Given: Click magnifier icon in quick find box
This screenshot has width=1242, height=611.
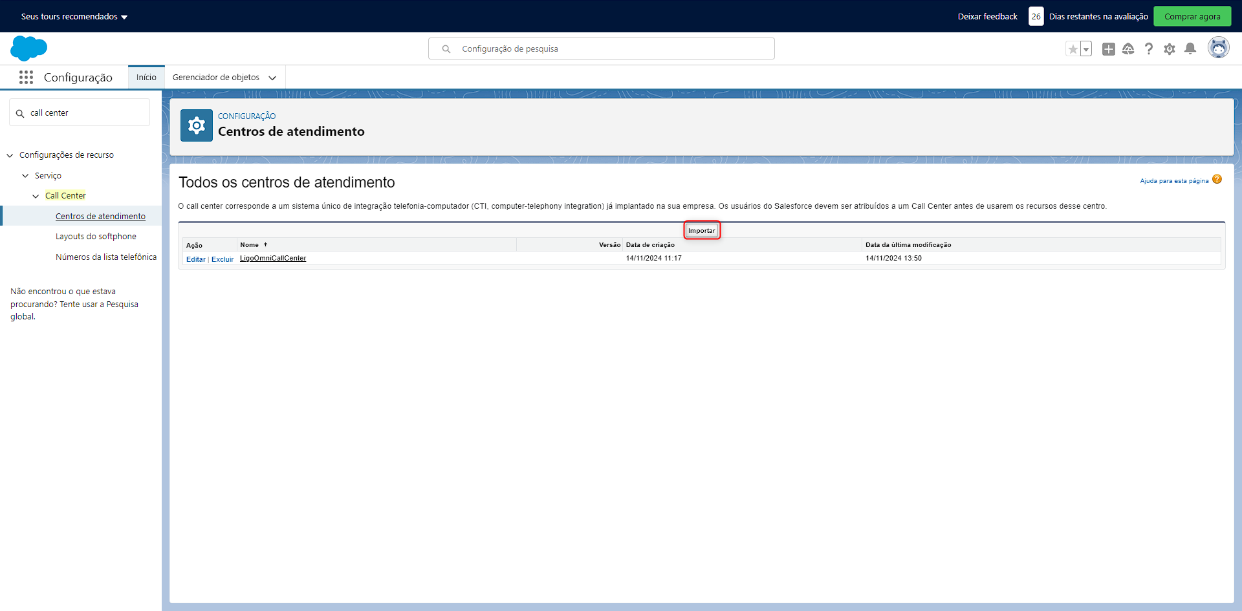Looking at the screenshot, I should [20, 114].
